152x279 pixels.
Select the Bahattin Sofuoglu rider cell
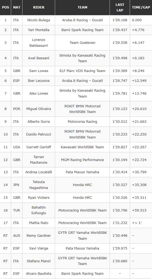[x=39, y=210]
